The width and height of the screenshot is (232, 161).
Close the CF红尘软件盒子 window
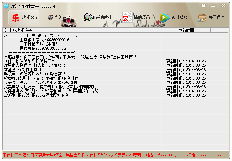tap(223, 6)
